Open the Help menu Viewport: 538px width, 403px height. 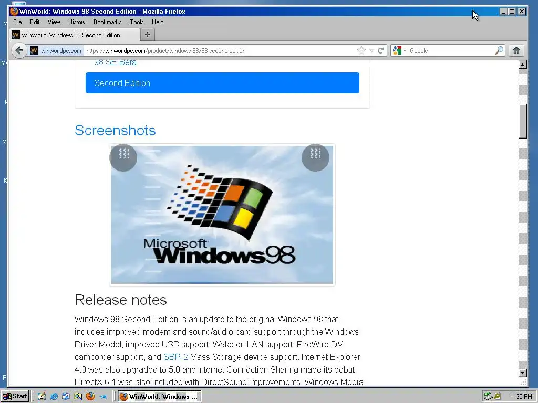tap(158, 22)
